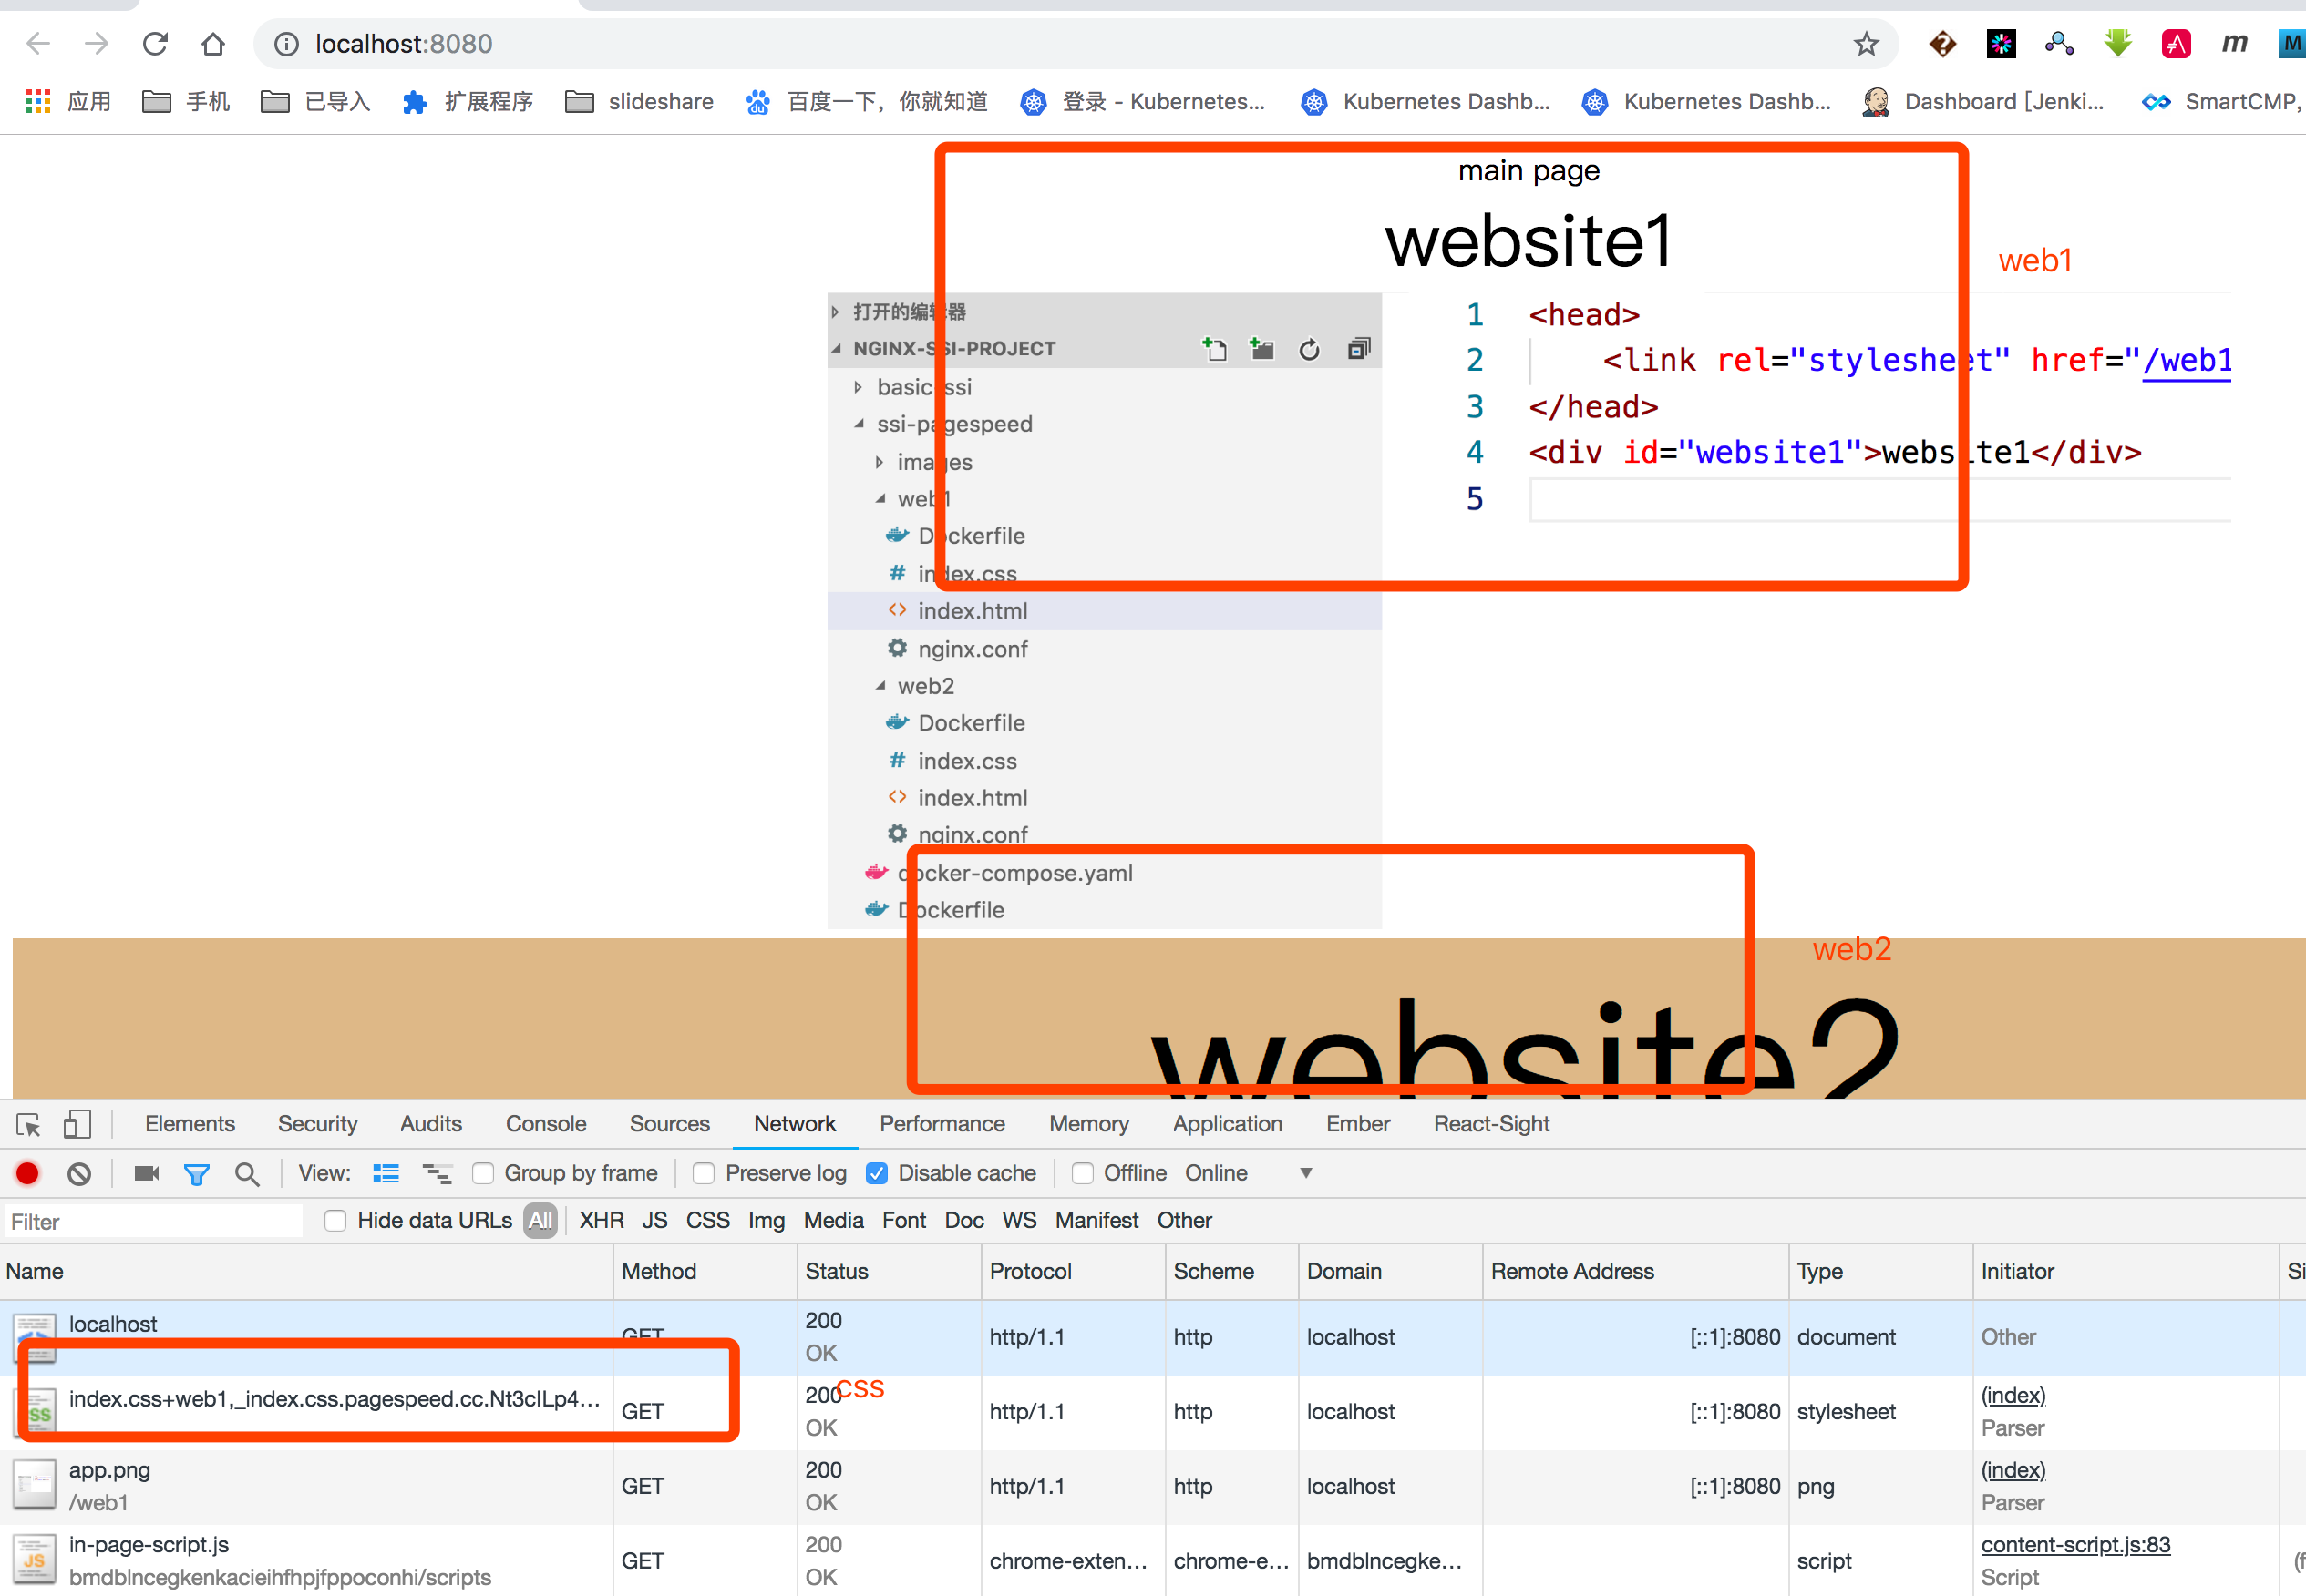This screenshot has height=1596, width=2306.
Task: Tick the Offline checkbox
Action: (1083, 1173)
